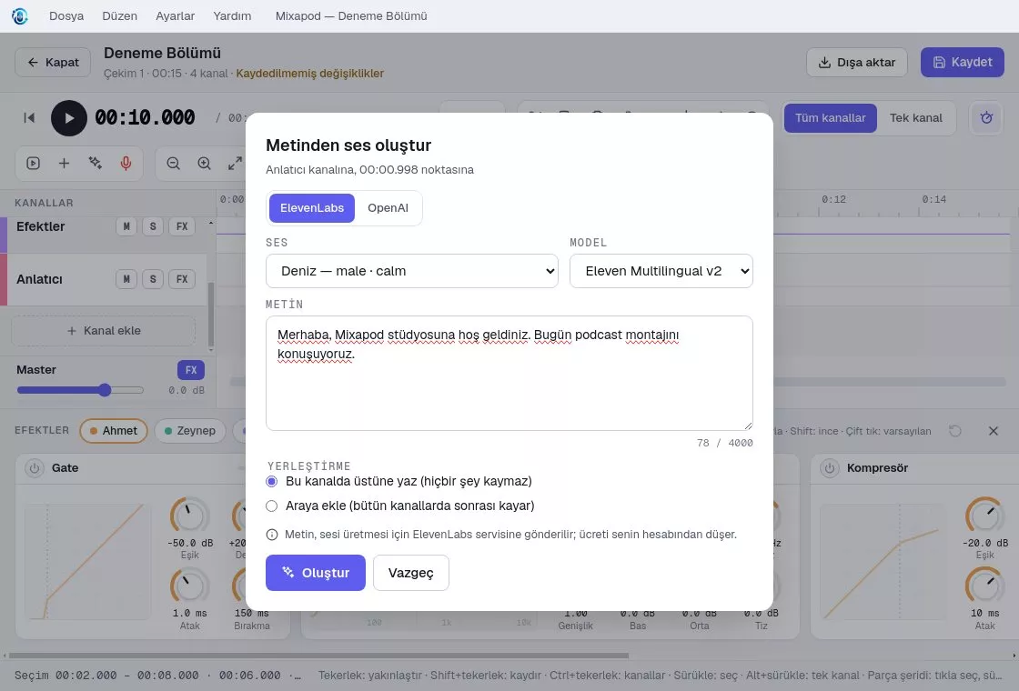Zoom in the timeline with the plus magnifier
This screenshot has height=691, width=1019.
(204, 164)
